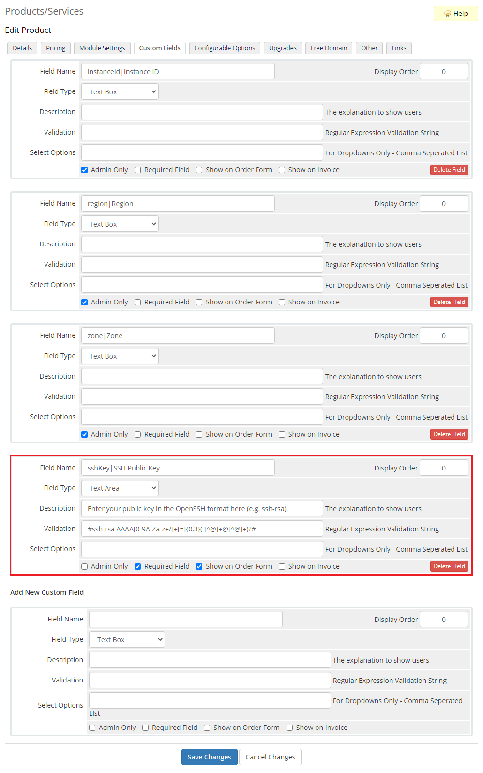Check Admin Only in new custom field
Screen dimensions: 483x773
tap(92, 728)
